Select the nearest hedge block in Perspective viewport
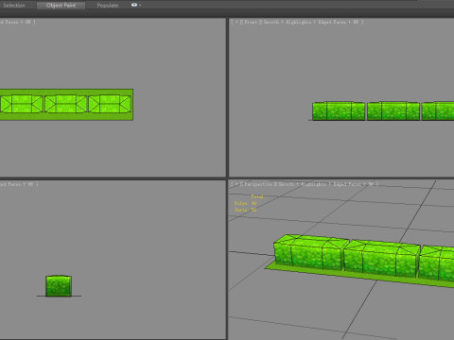Image resolution: width=454 pixels, height=340 pixels. (x=310, y=252)
